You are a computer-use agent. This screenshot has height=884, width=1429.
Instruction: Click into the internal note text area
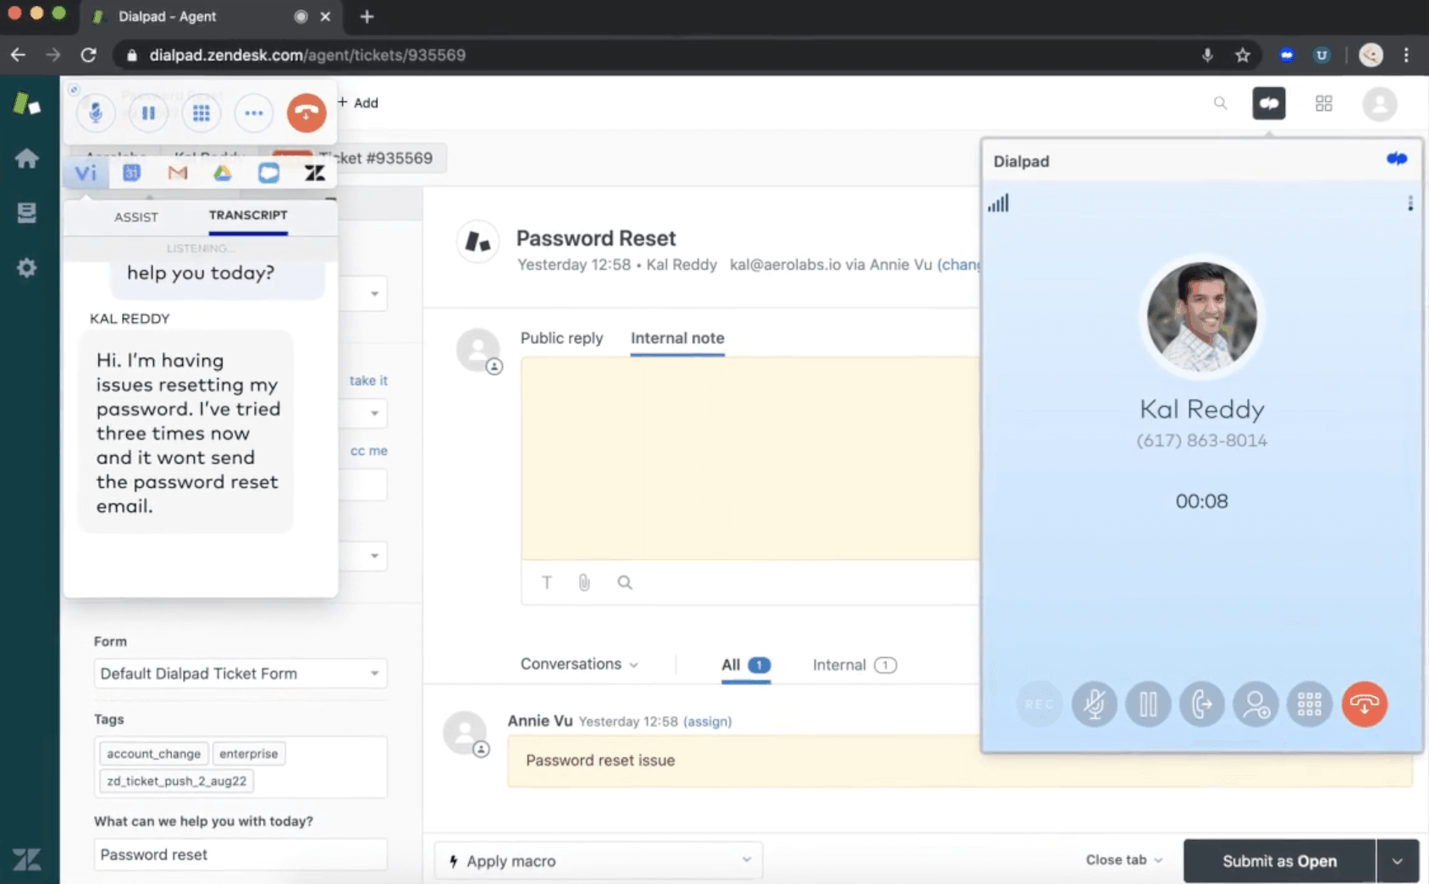click(750, 458)
